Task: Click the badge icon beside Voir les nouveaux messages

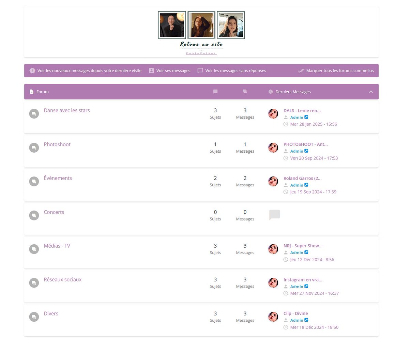Action: pos(32,71)
